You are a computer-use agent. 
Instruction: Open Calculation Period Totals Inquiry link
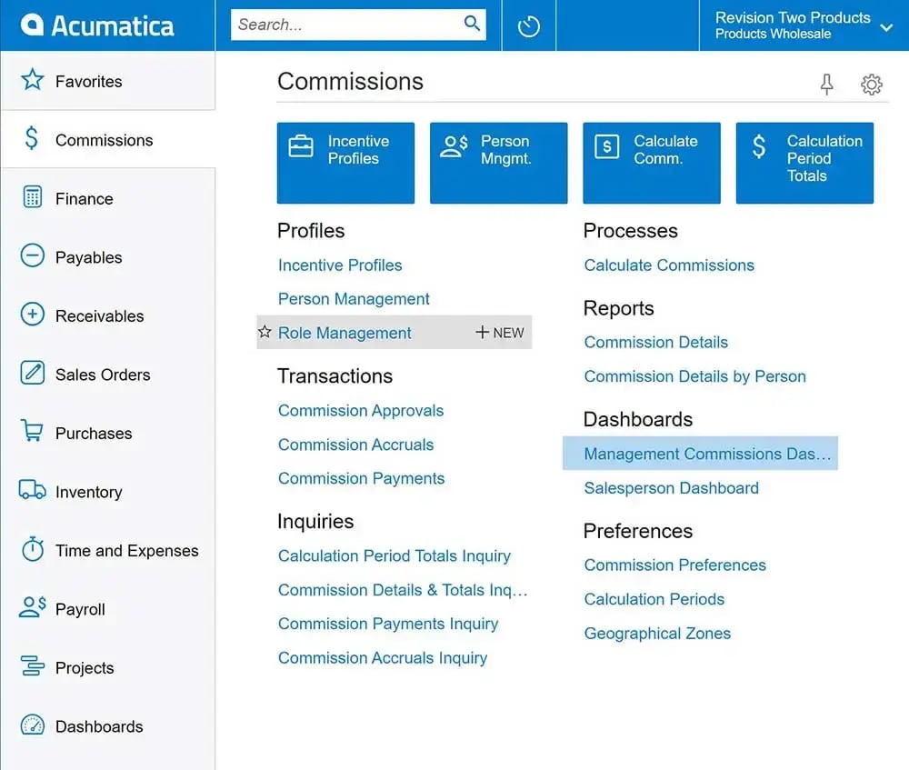coord(395,555)
